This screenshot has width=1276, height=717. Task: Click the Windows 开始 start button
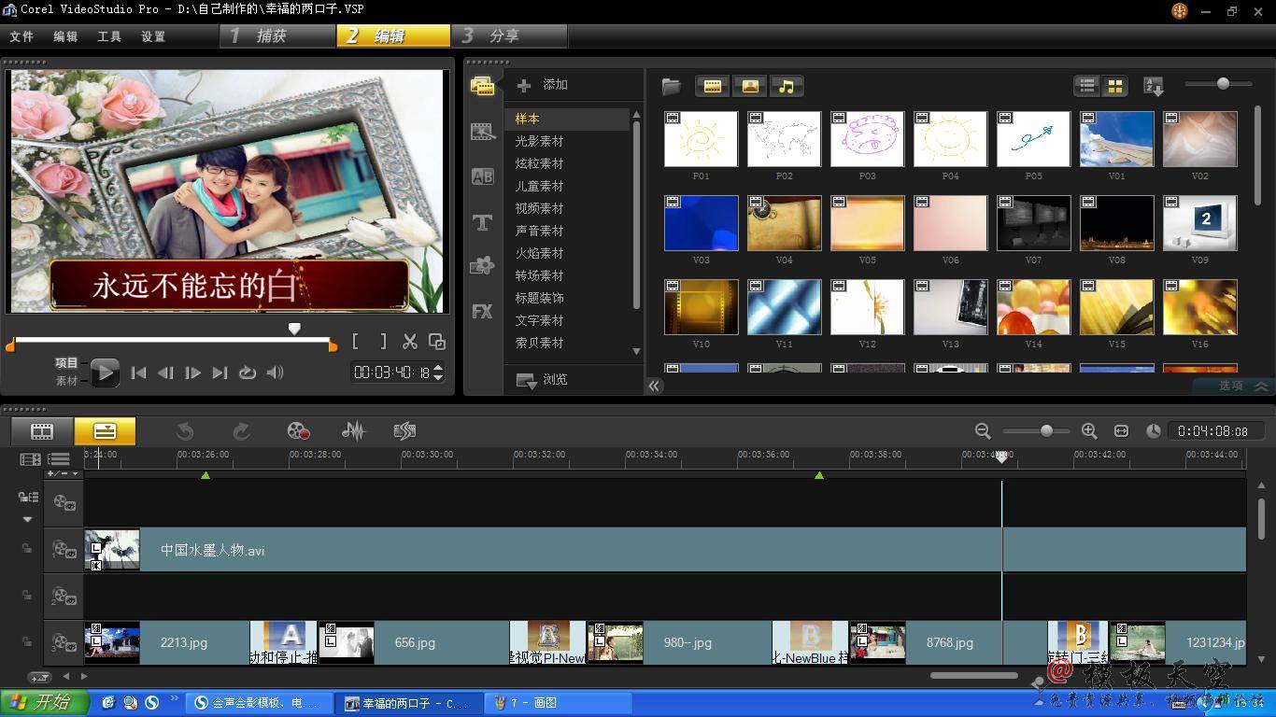[x=44, y=703]
